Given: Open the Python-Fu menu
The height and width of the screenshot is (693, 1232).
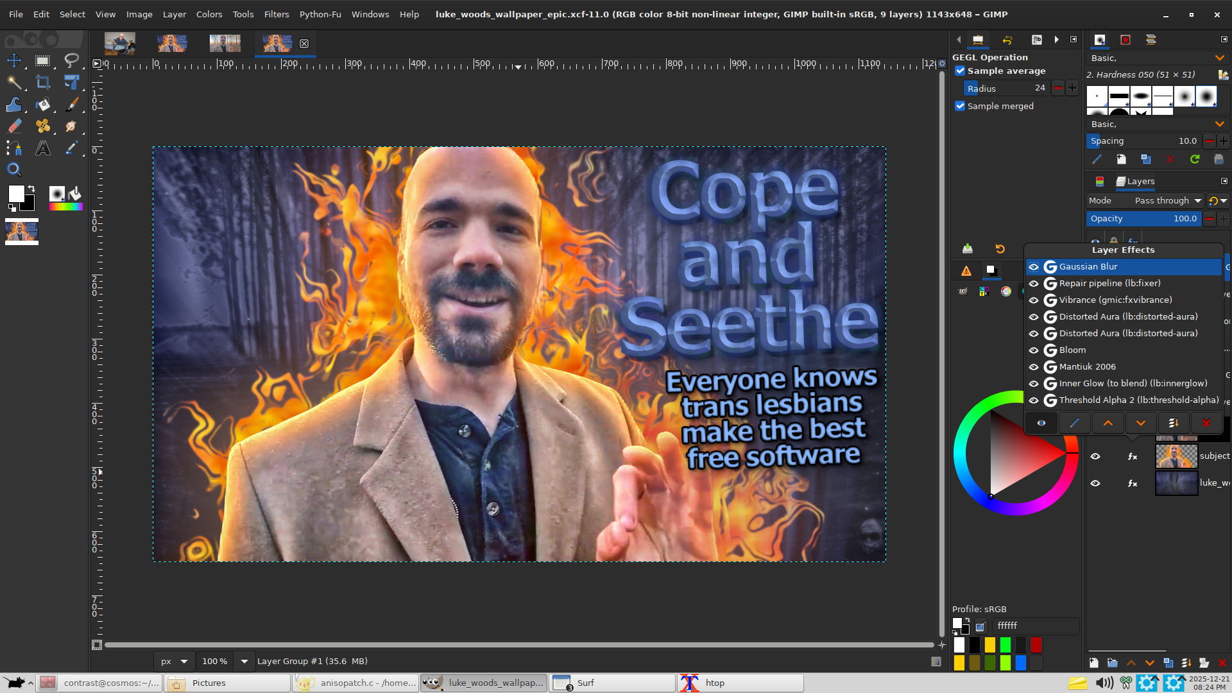Looking at the screenshot, I should [x=320, y=14].
